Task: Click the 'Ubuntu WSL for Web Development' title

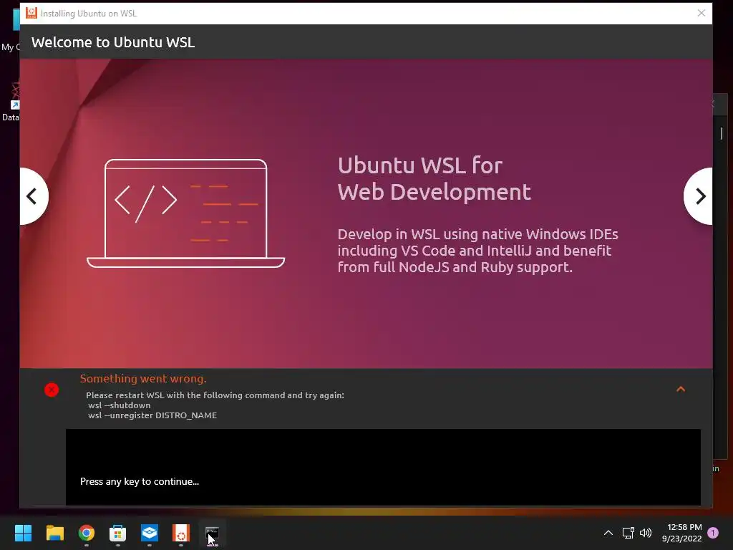Action: pyautogui.click(x=435, y=178)
